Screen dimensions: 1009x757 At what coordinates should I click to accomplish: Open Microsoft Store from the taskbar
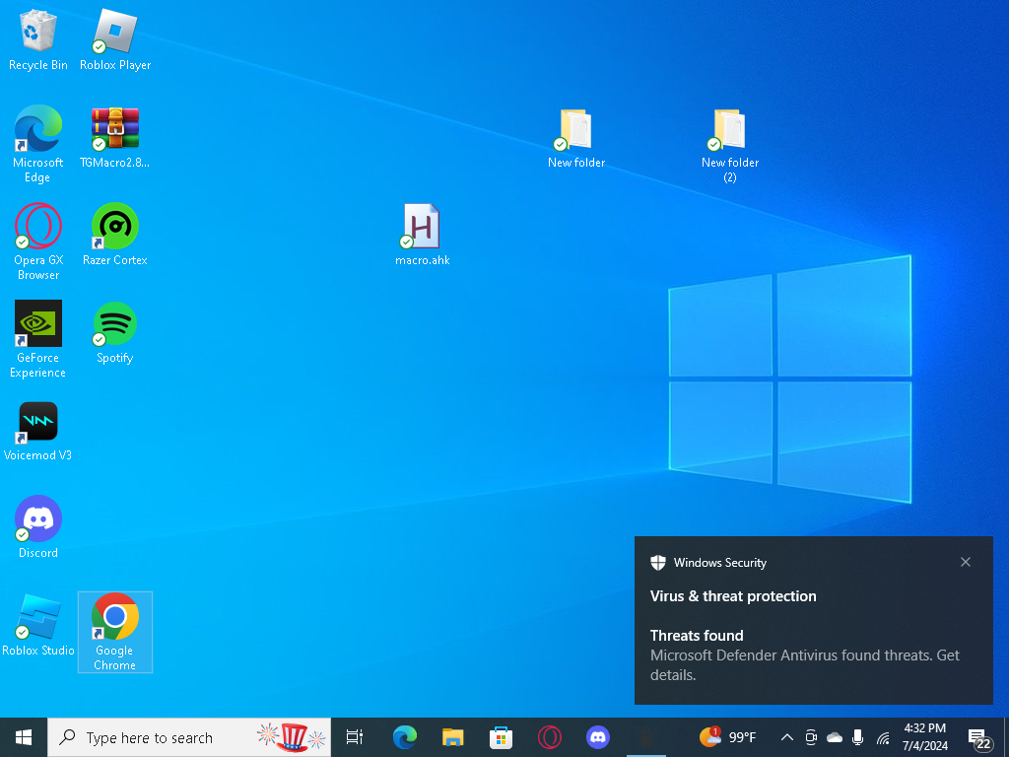(x=502, y=737)
